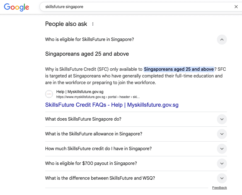Click the What does SkillsFuture Singapore do question text
This screenshot has width=242, height=195.
pos(83,119)
